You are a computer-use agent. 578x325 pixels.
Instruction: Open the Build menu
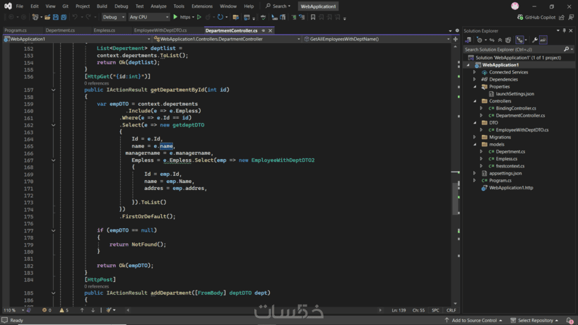tap(102, 6)
